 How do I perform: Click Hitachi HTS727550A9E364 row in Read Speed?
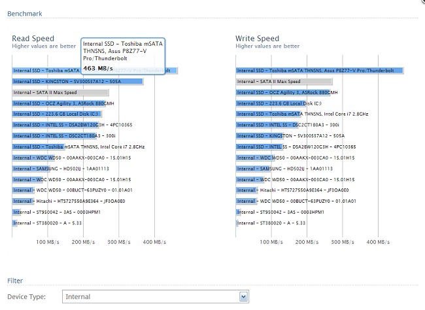pyautogui.click(x=69, y=201)
